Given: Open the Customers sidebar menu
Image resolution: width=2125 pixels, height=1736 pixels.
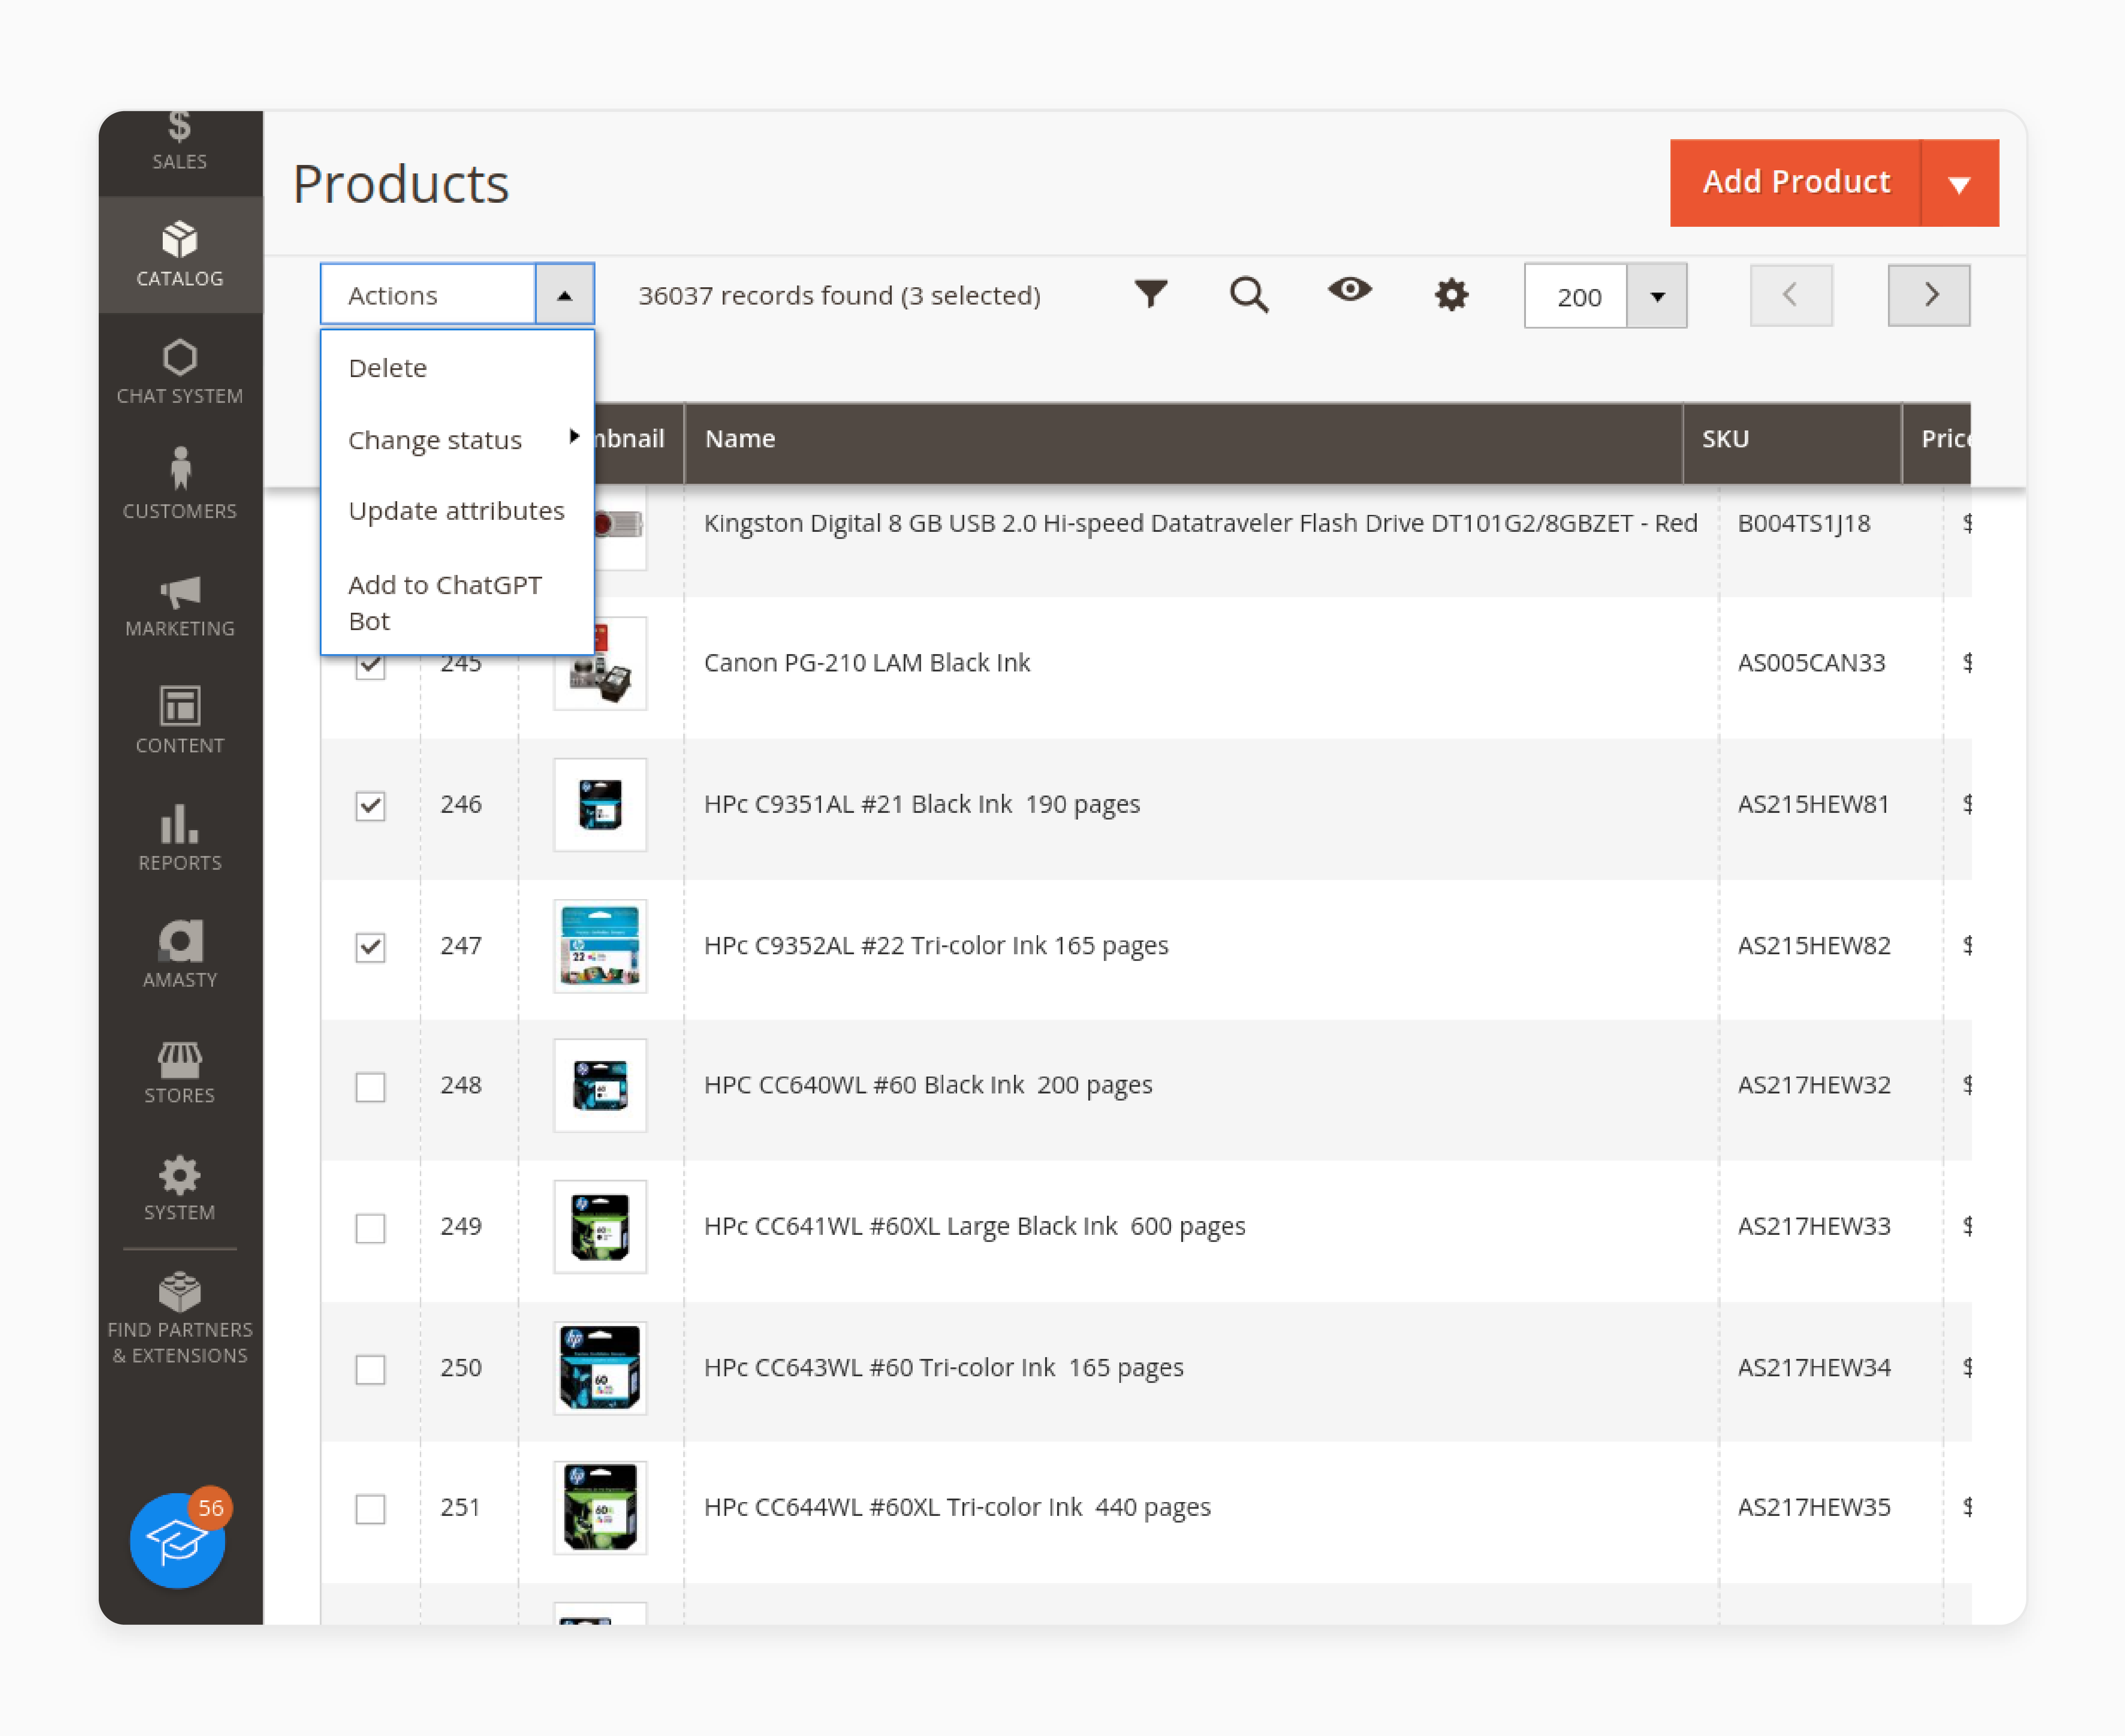Looking at the screenshot, I should [x=180, y=485].
